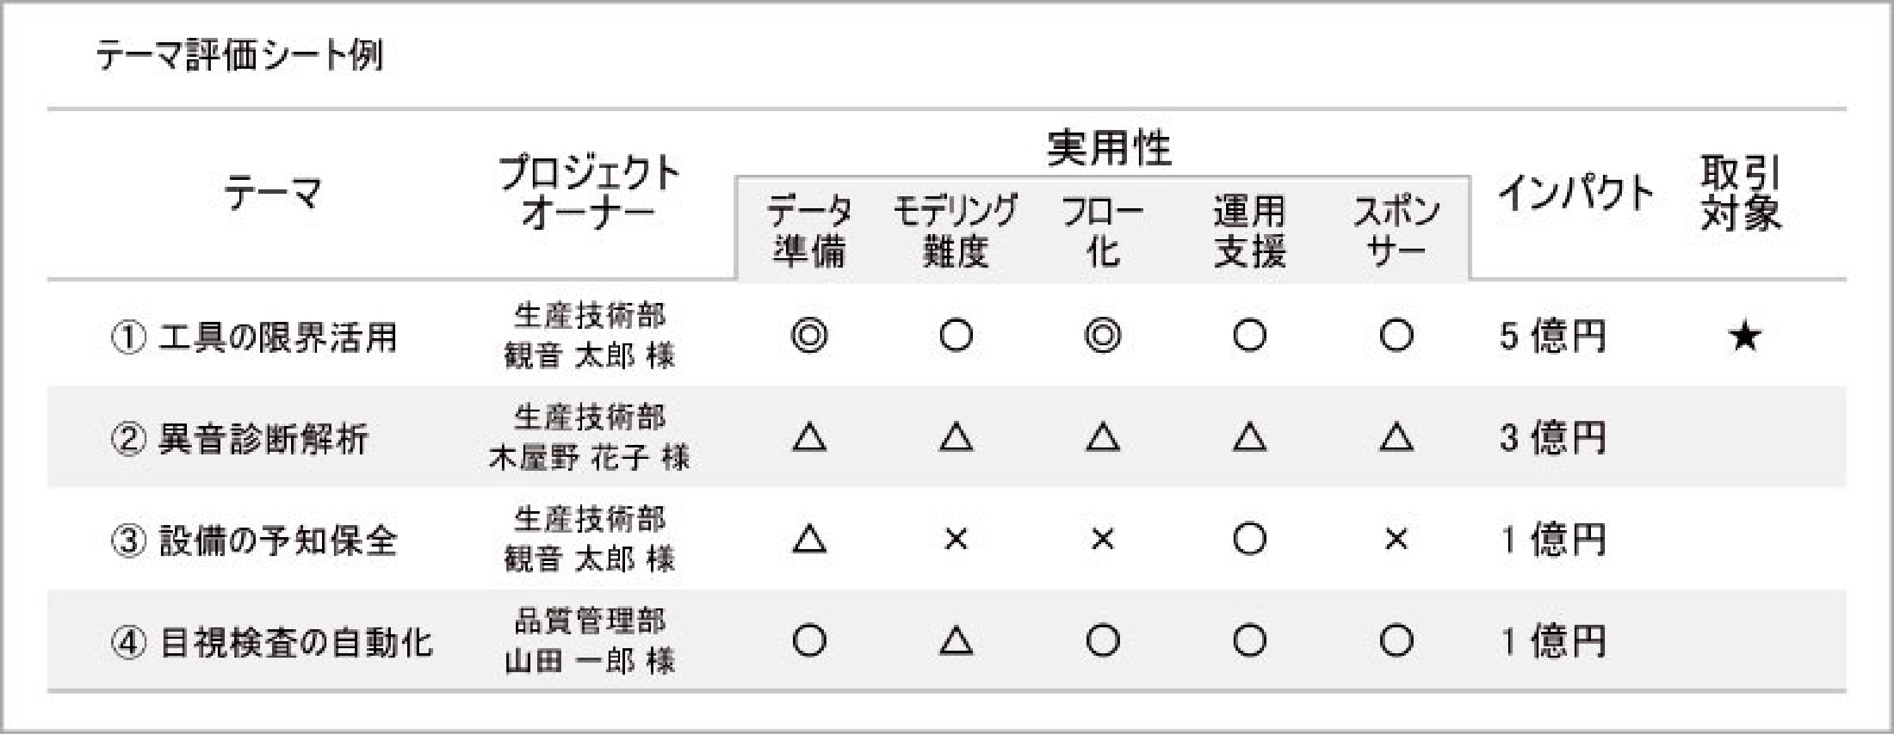Select the triangle under モデリング難度 for 異音診断解析
Viewport: 1894px width, 734px height.
(956, 439)
